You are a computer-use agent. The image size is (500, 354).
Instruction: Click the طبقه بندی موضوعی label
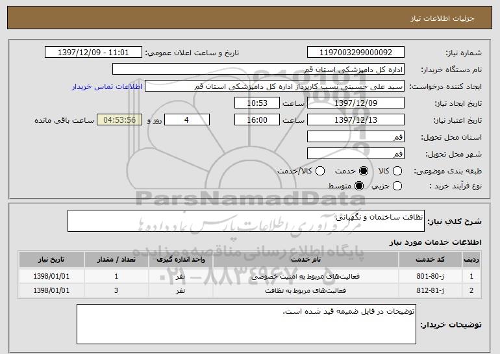click(x=447, y=171)
